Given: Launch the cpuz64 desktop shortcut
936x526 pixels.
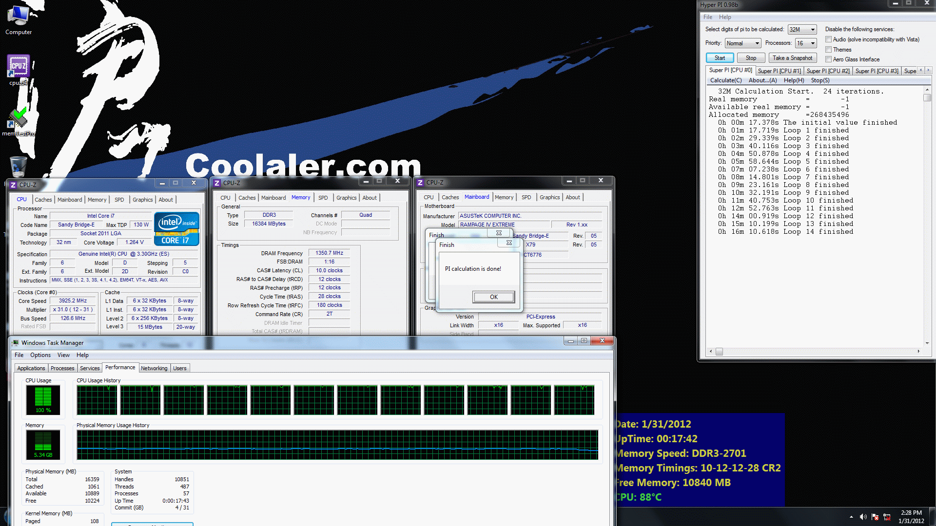Looking at the screenshot, I should click(x=19, y=70).
